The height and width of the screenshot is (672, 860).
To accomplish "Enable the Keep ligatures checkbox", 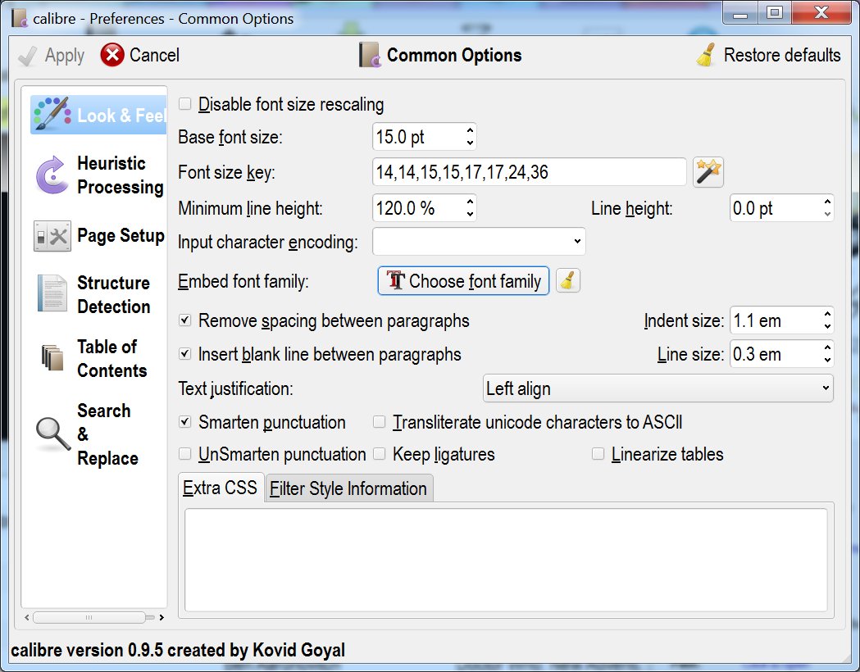I will click(379, 454).
